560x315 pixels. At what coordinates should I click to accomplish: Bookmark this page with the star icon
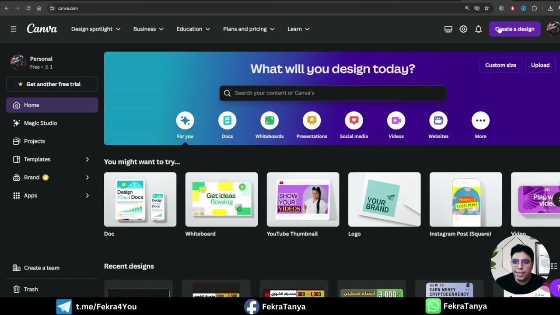(x=486, y=8)
